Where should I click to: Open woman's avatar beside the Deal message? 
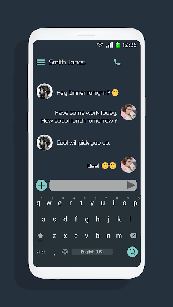click(x=129, y=165)
